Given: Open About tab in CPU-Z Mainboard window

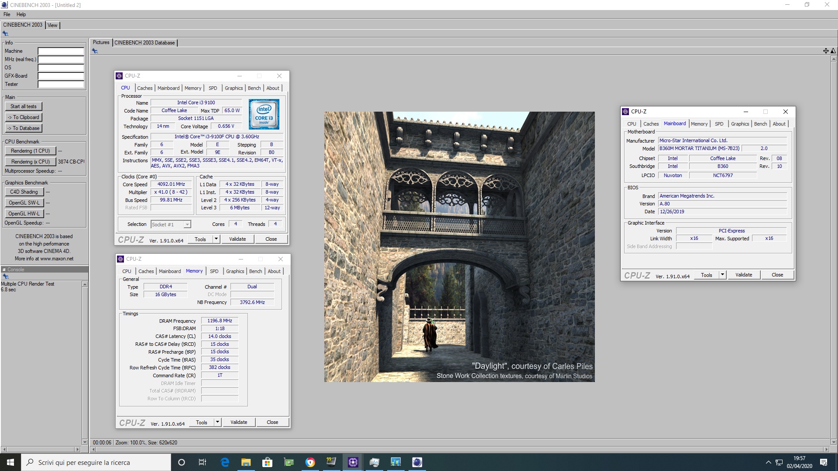Looking at the screenshot, I should coord(779,124).
